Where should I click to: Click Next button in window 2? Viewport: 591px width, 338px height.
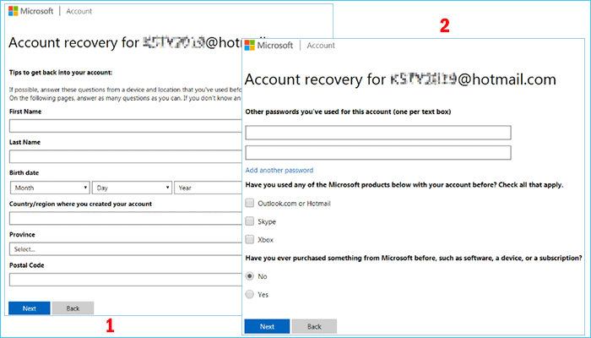point(268,326)
